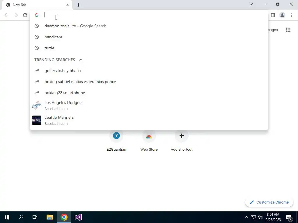This screenshot has width=298, height=223.
Task: Click clock icon beside 'turtle'
Action: (x=37, y=48)
